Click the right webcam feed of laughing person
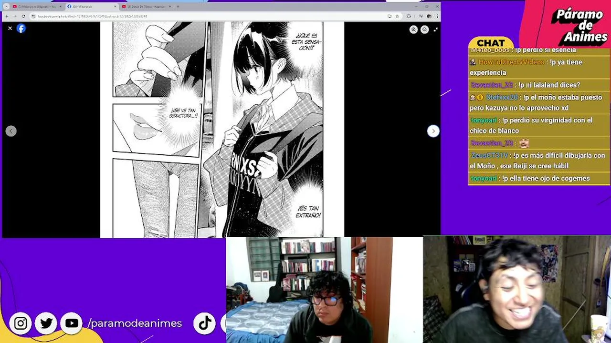 pyautogui.click(x=517, y=290)
